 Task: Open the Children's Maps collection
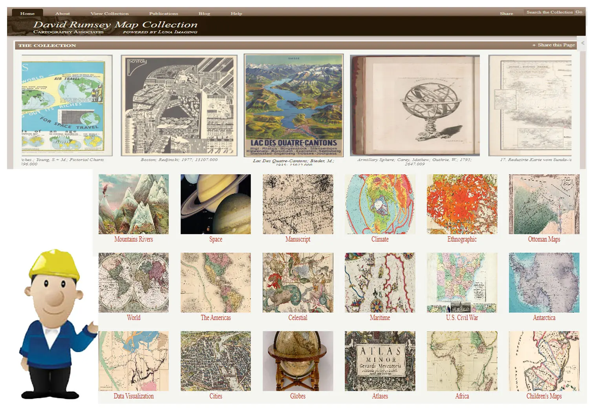(x=543, y=361)
